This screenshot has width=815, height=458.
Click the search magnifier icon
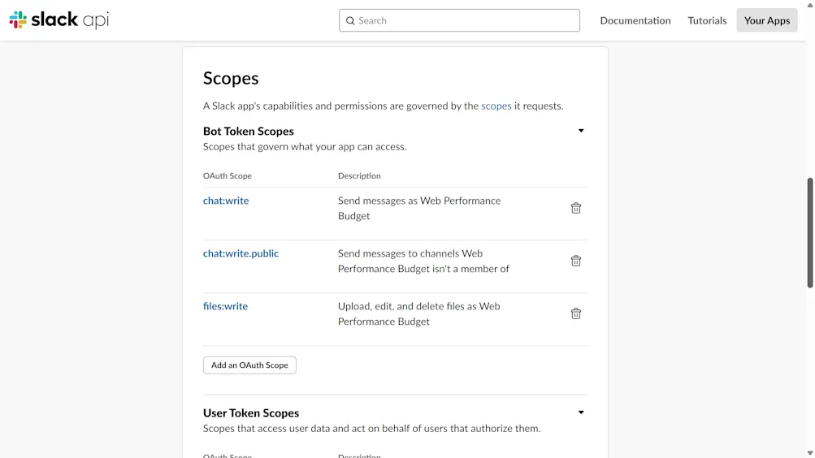click(x=350, y=21)
